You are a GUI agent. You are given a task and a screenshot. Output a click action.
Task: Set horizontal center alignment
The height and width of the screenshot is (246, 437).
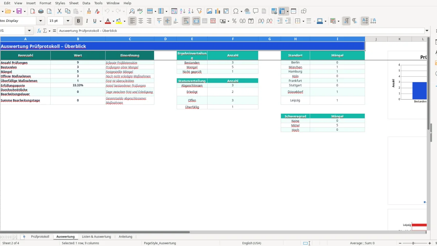tap(141, 21)
